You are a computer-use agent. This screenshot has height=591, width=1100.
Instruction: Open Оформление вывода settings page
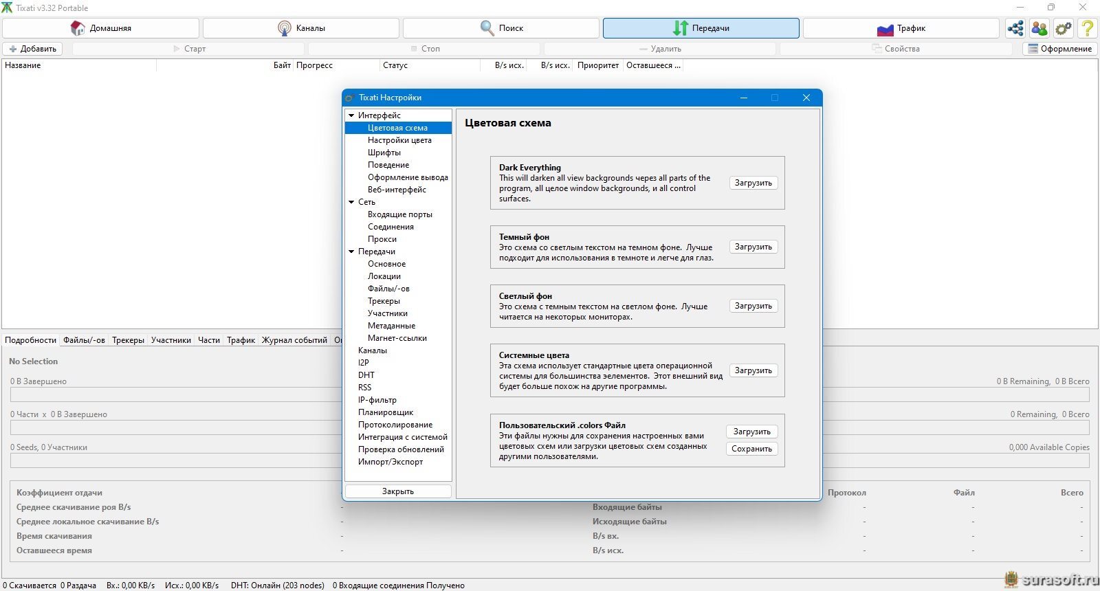click(408, 177)
